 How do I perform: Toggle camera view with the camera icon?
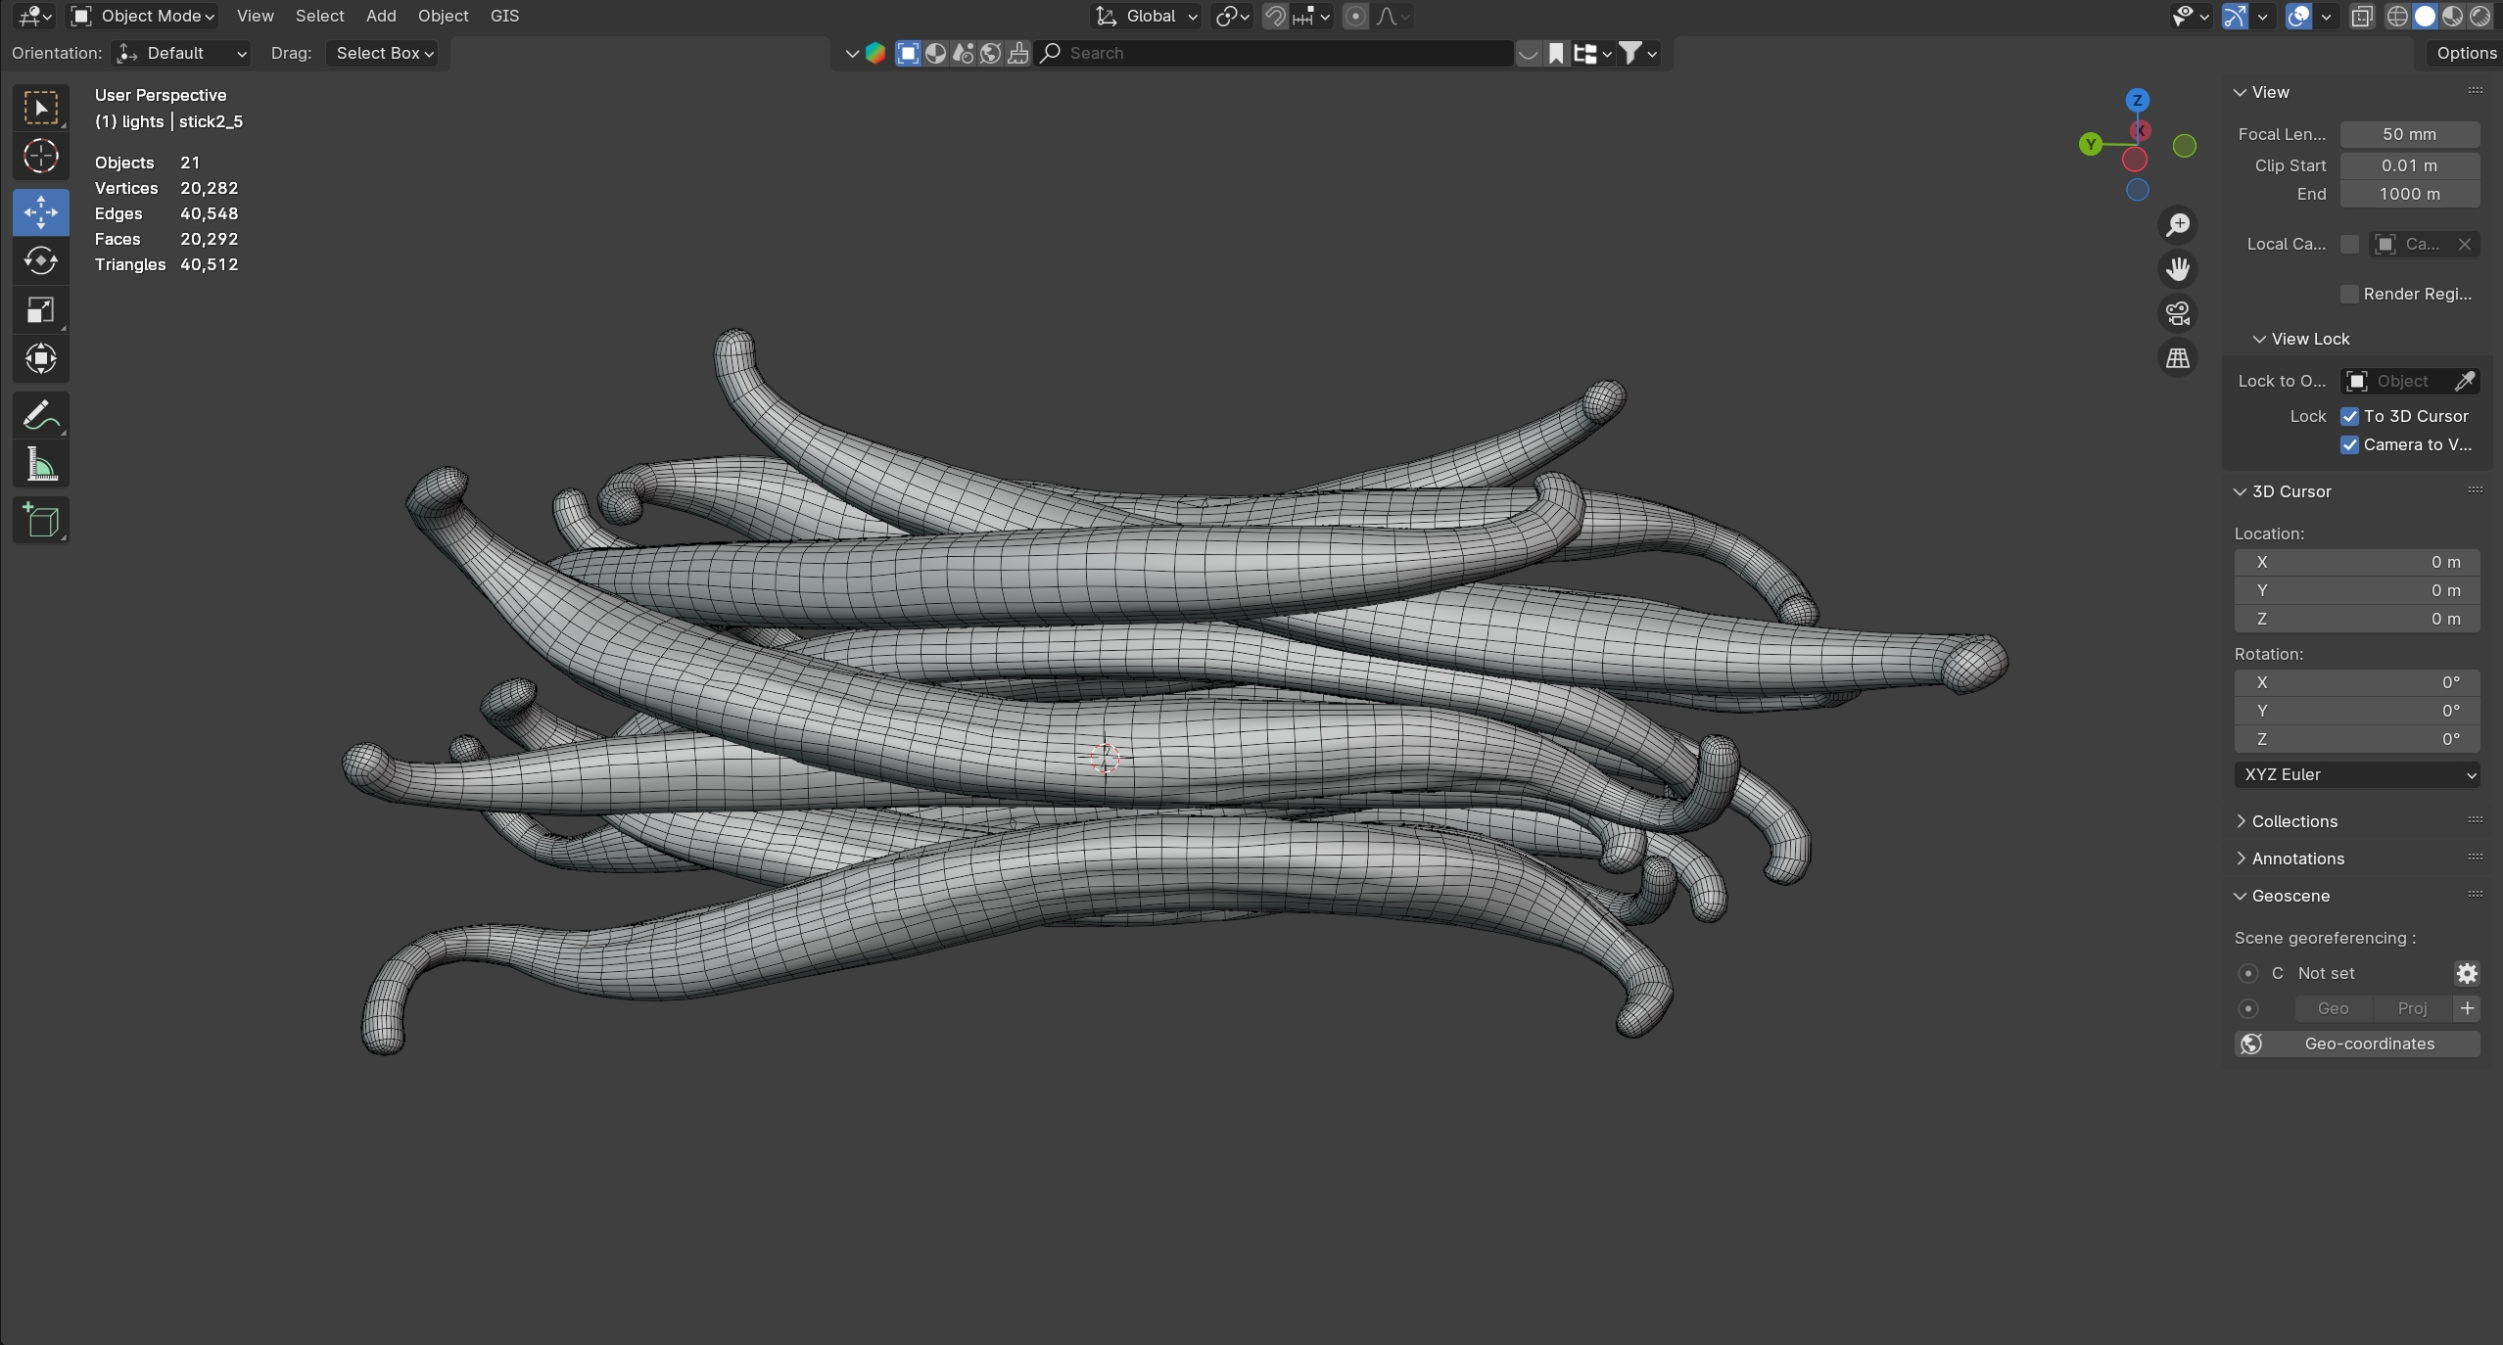point(2177,313)
